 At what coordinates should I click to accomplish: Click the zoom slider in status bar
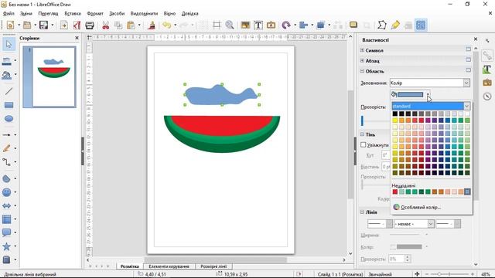449,274
